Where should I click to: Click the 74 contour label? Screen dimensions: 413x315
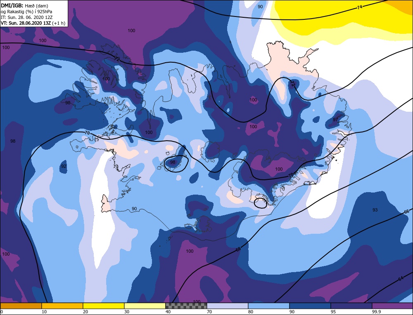[360, 7]
